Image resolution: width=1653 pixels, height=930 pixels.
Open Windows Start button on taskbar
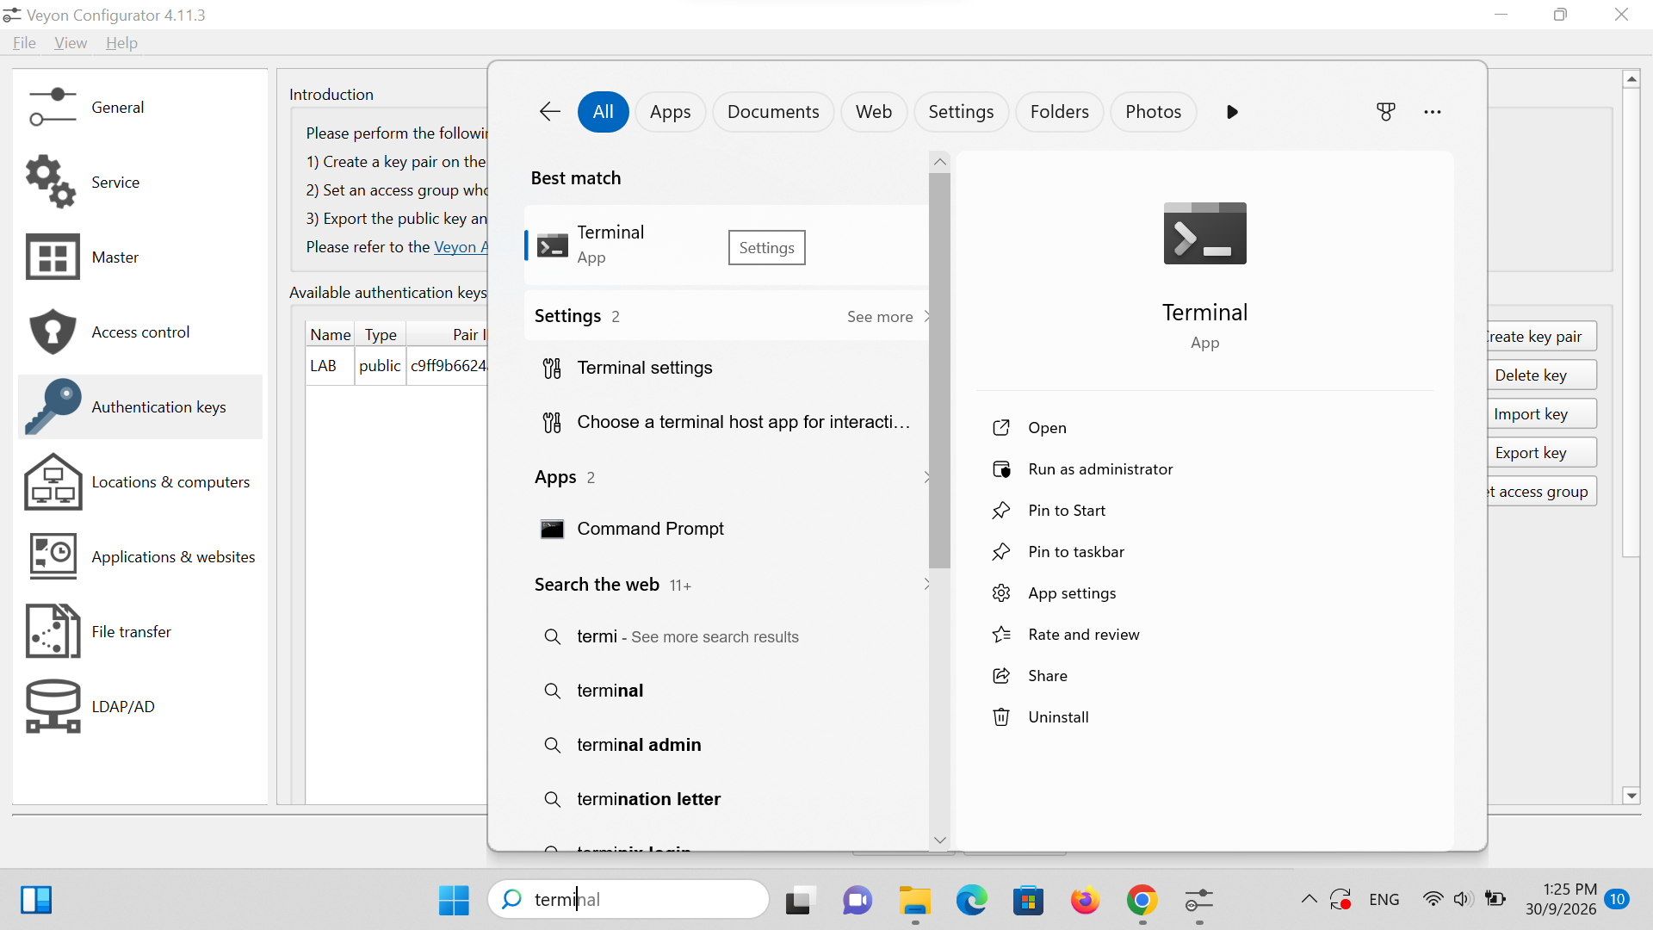454,900
